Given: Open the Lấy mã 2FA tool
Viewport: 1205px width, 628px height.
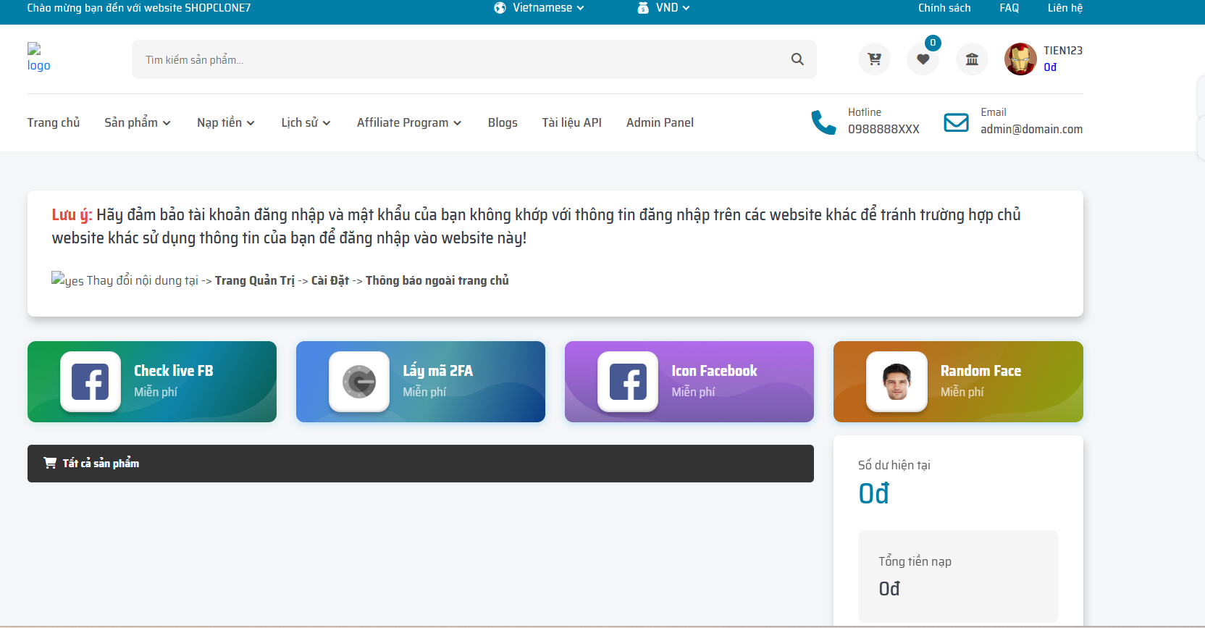Looking at the screenshot, I should click(x=420, y=382).
